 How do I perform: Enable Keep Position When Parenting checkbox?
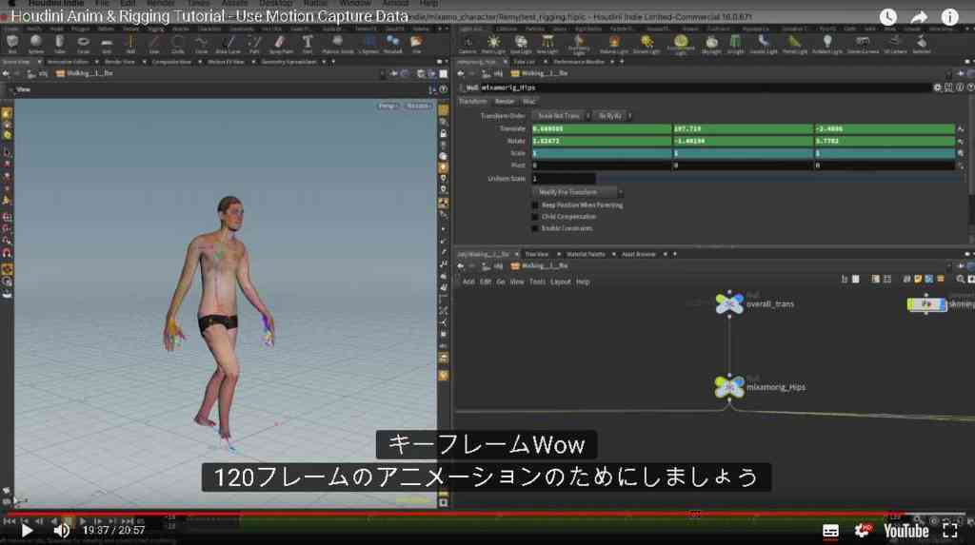tap(535, 205)
